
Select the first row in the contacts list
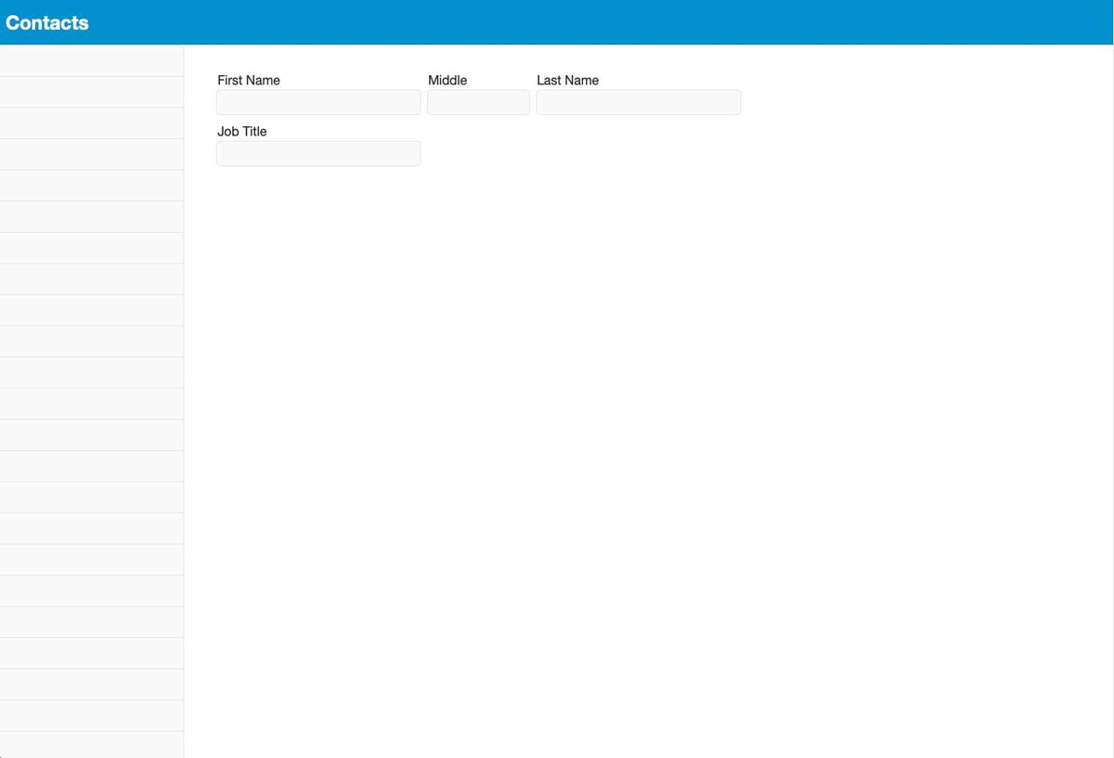coord(91,60)
